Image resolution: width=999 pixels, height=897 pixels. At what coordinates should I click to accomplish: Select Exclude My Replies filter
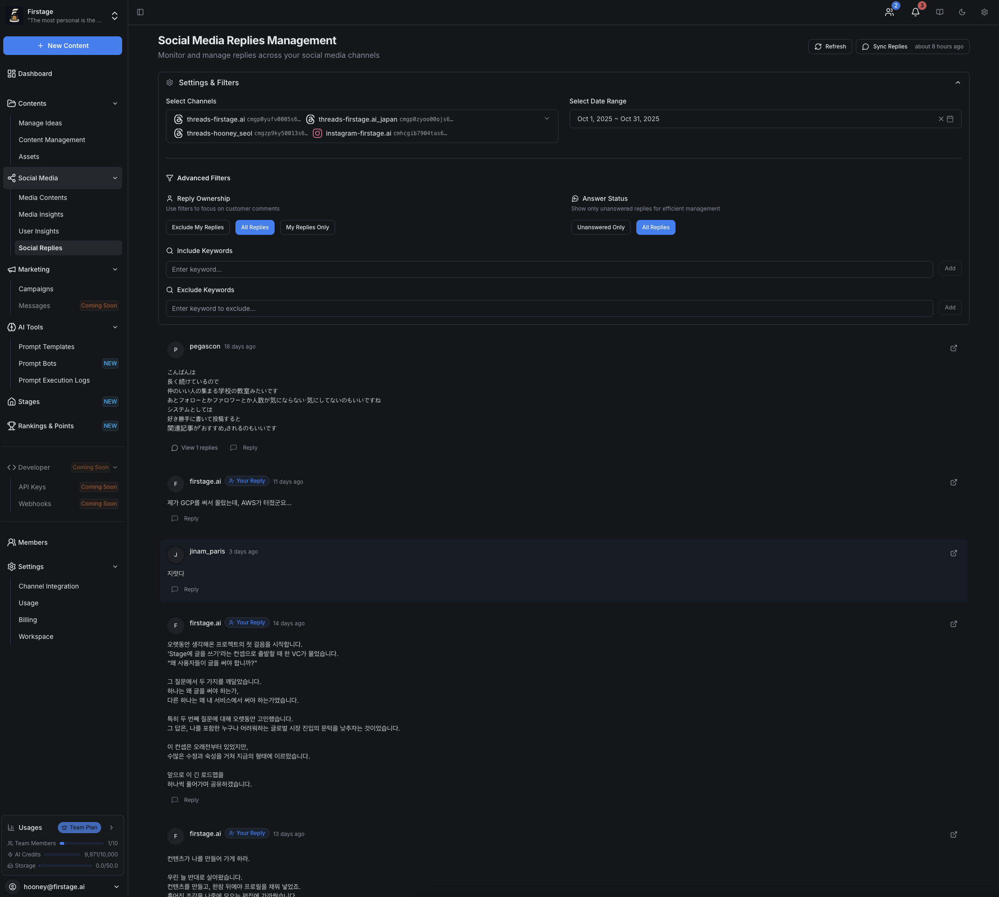click(x=198, y=227)
